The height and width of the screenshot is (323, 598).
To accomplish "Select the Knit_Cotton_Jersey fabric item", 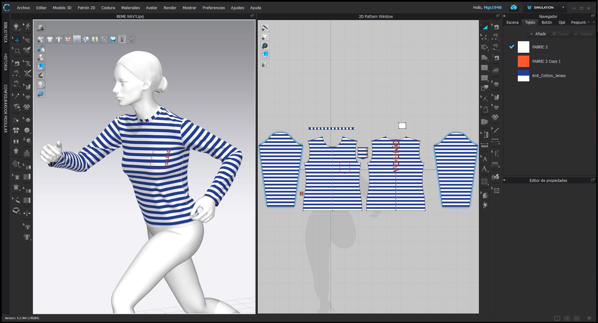I will 550,76.
